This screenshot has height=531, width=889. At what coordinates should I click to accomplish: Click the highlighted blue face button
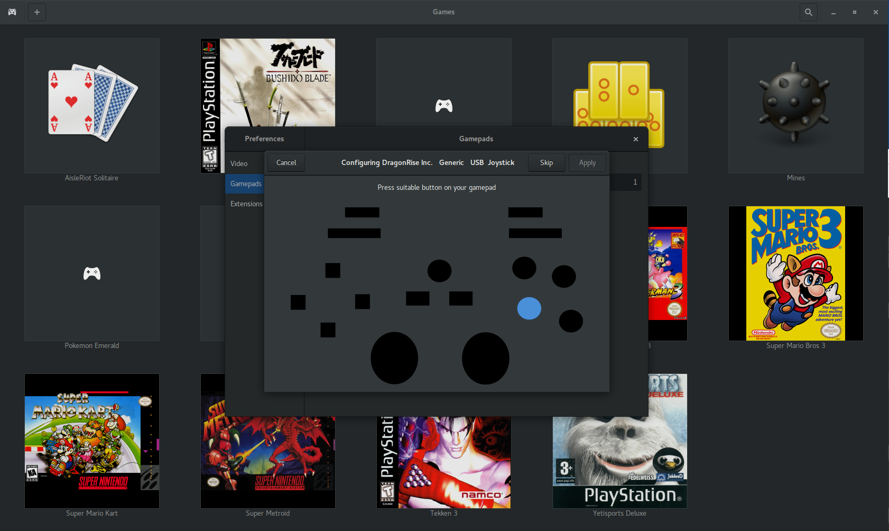529,308
